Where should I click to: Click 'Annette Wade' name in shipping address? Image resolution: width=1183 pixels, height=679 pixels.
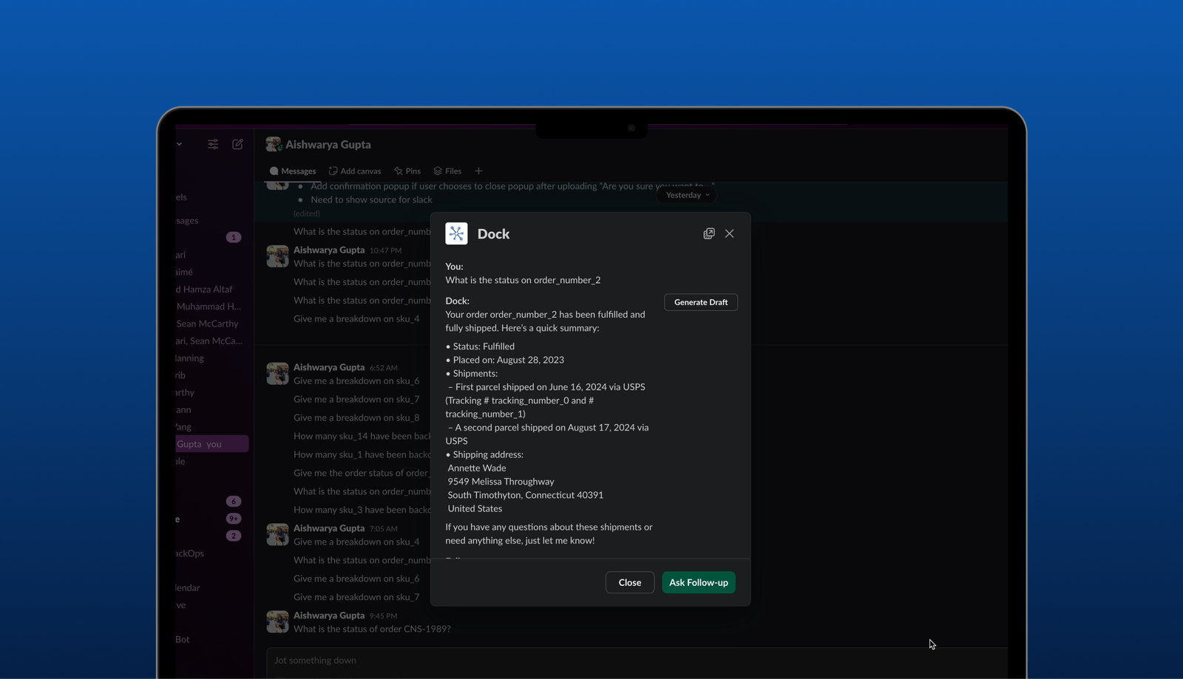click(477, 468)
